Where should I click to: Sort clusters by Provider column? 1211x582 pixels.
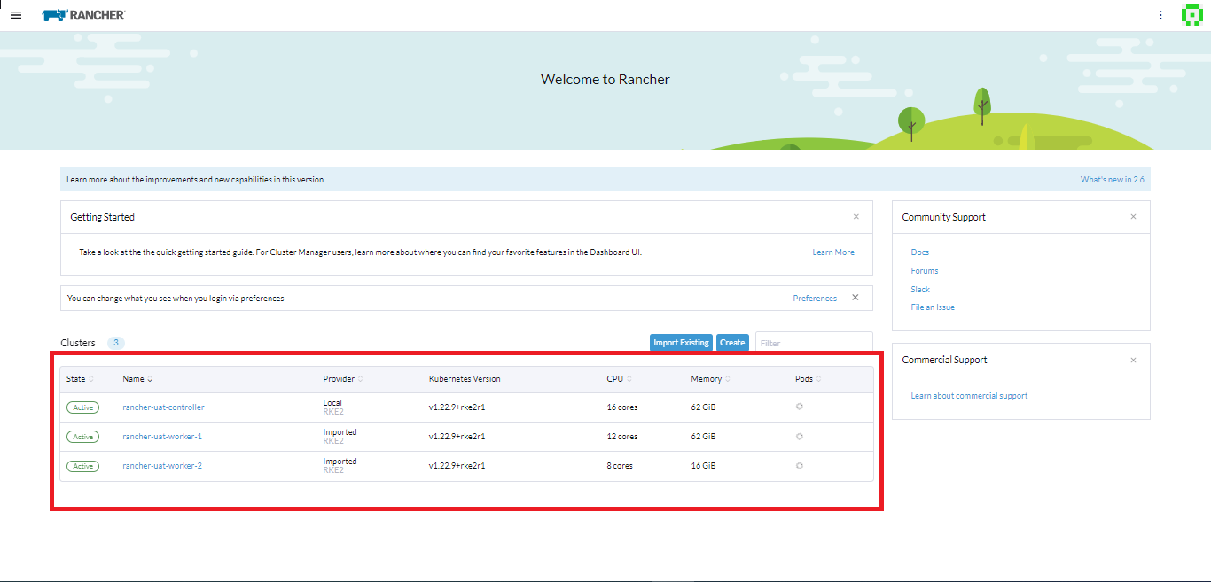(343, 379)
